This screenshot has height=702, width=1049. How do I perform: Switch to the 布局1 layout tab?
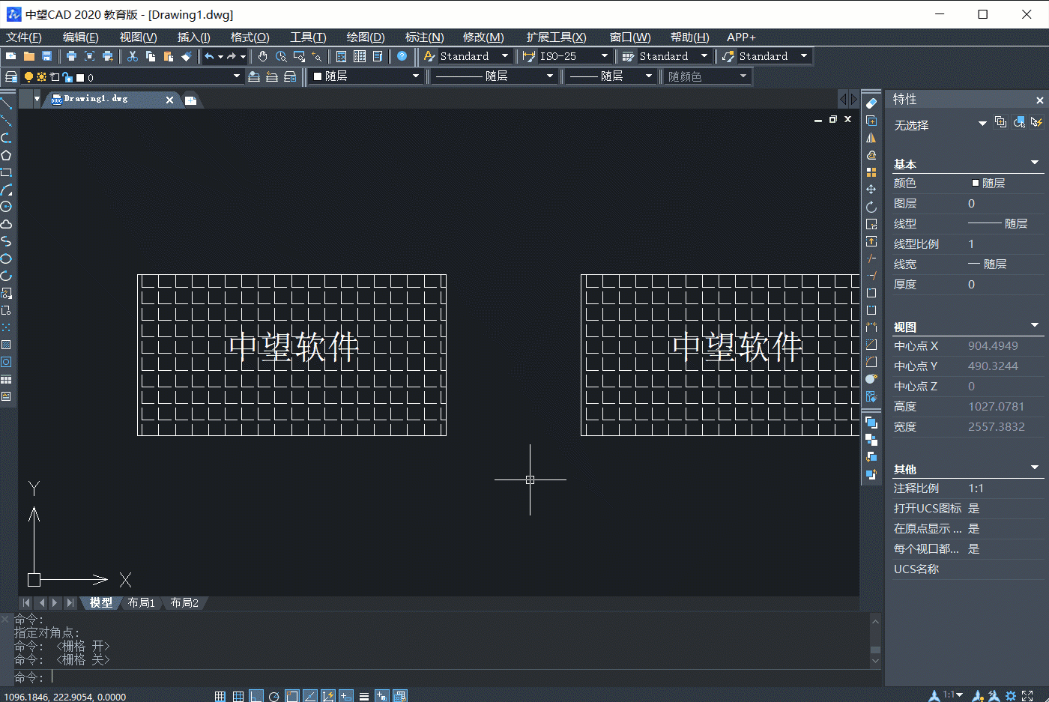tap(141, 602)
